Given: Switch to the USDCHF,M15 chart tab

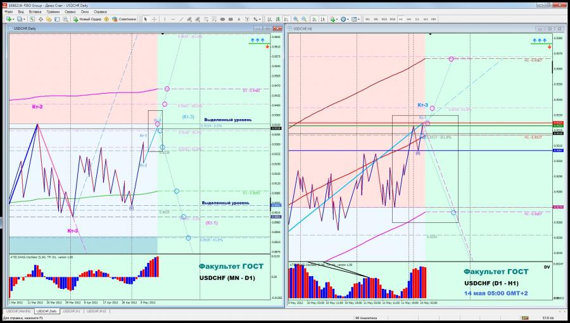Looking at the screenshot, I should (x=96, y=312).
